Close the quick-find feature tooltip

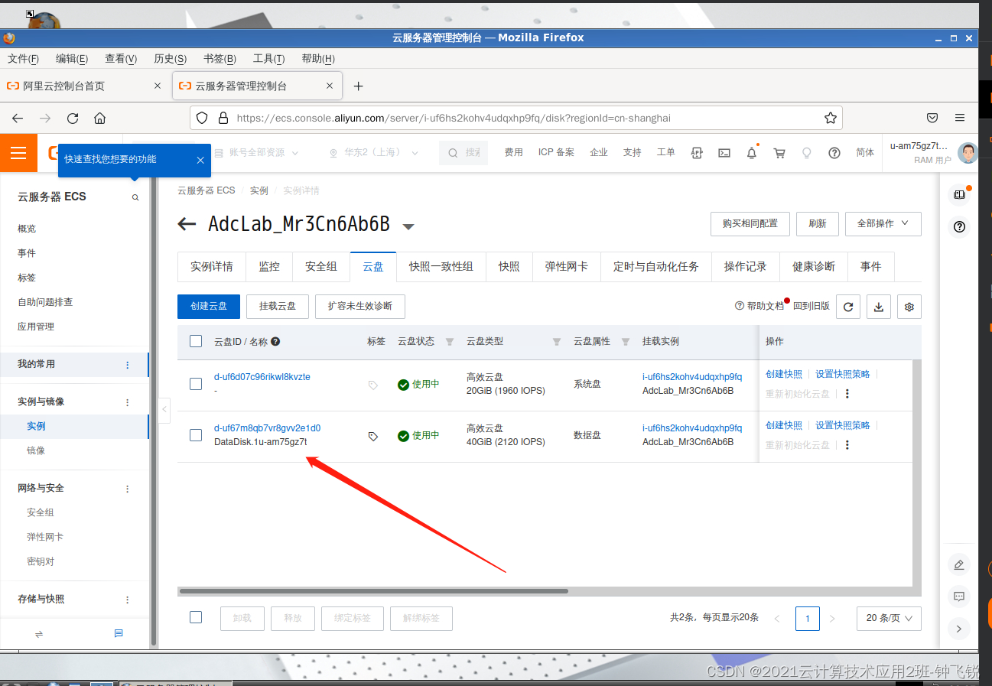(200, 160)
